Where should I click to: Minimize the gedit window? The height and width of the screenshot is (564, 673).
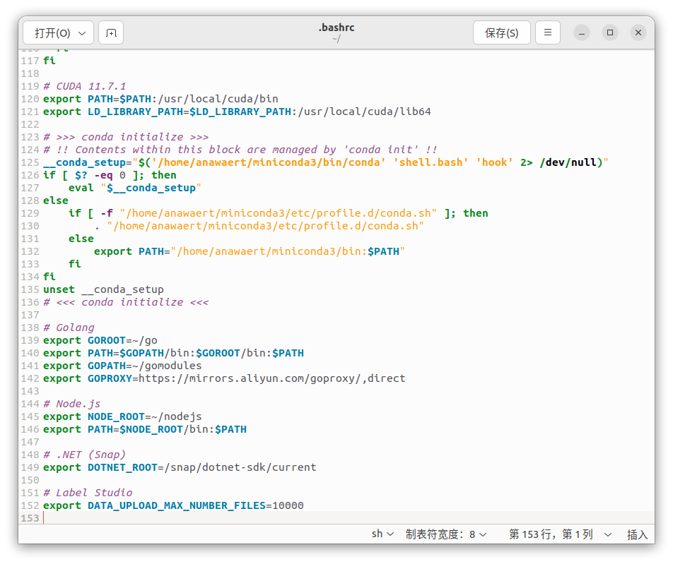tap(581, 32)
